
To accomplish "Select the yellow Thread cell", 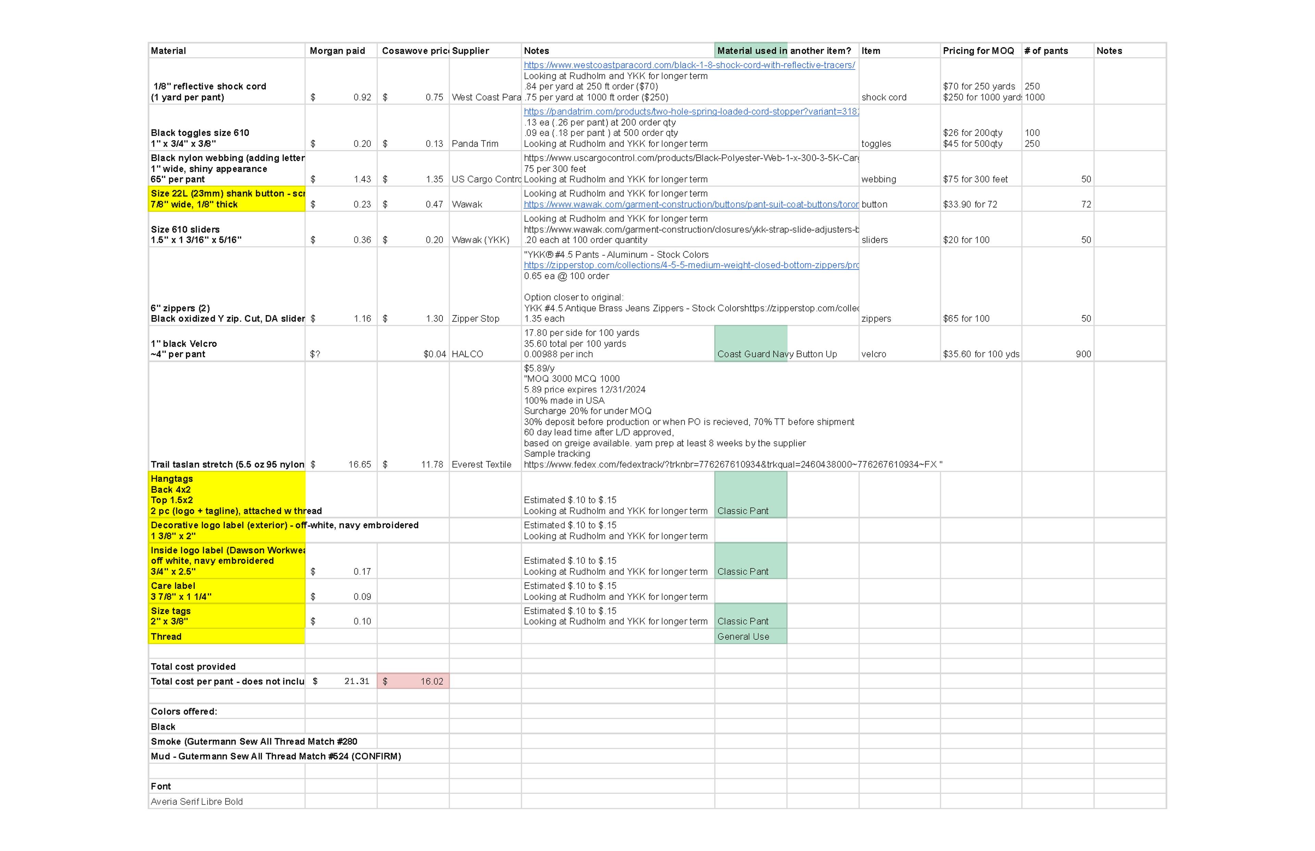I will pyautogui.click(x=227, y=637).
